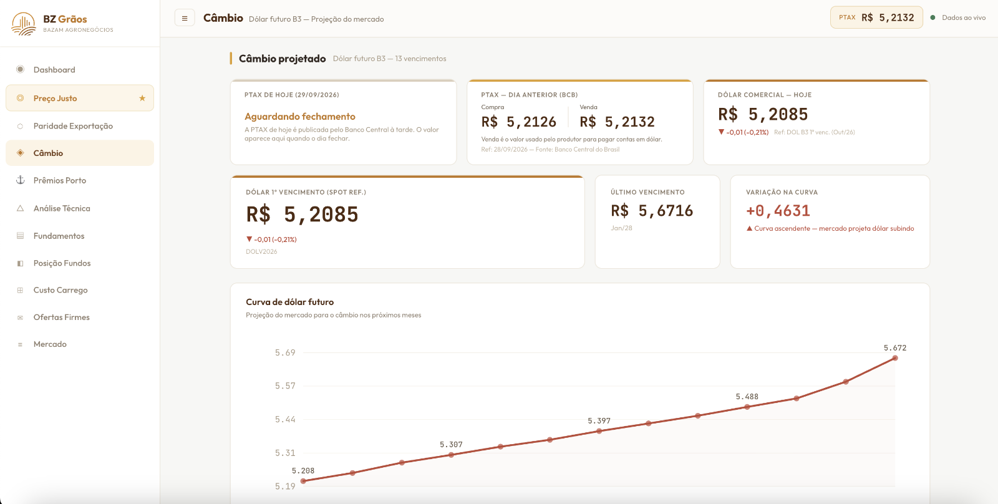Click the 'Dados ao vivo' status text

coord(964,17)
